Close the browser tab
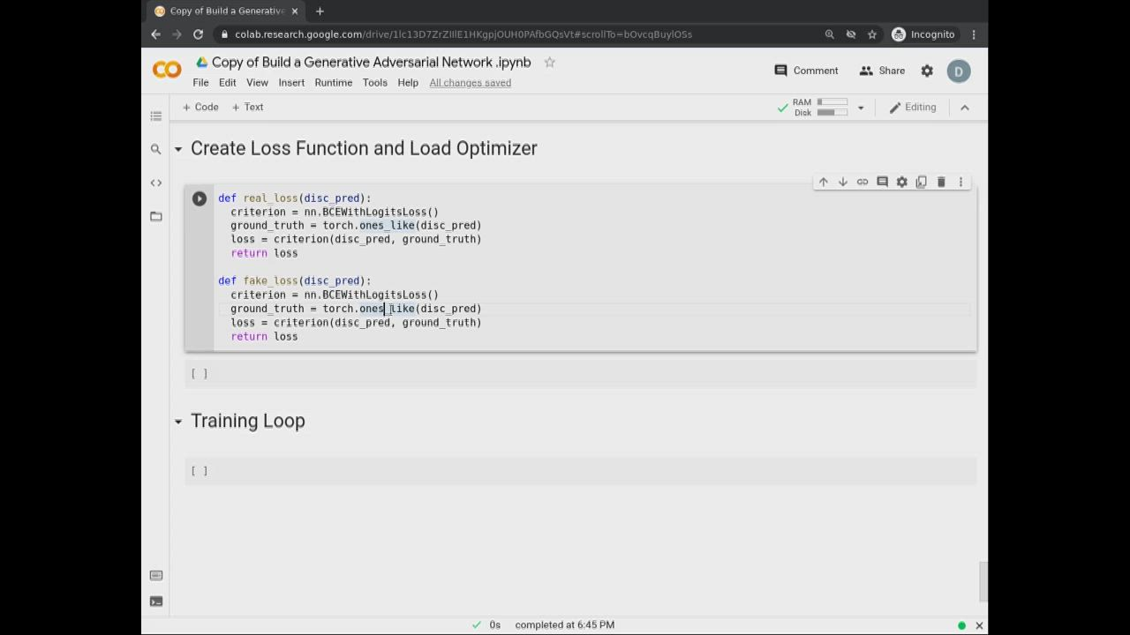The width and height of the screenshot is (1130, 635). pos(295,11)
